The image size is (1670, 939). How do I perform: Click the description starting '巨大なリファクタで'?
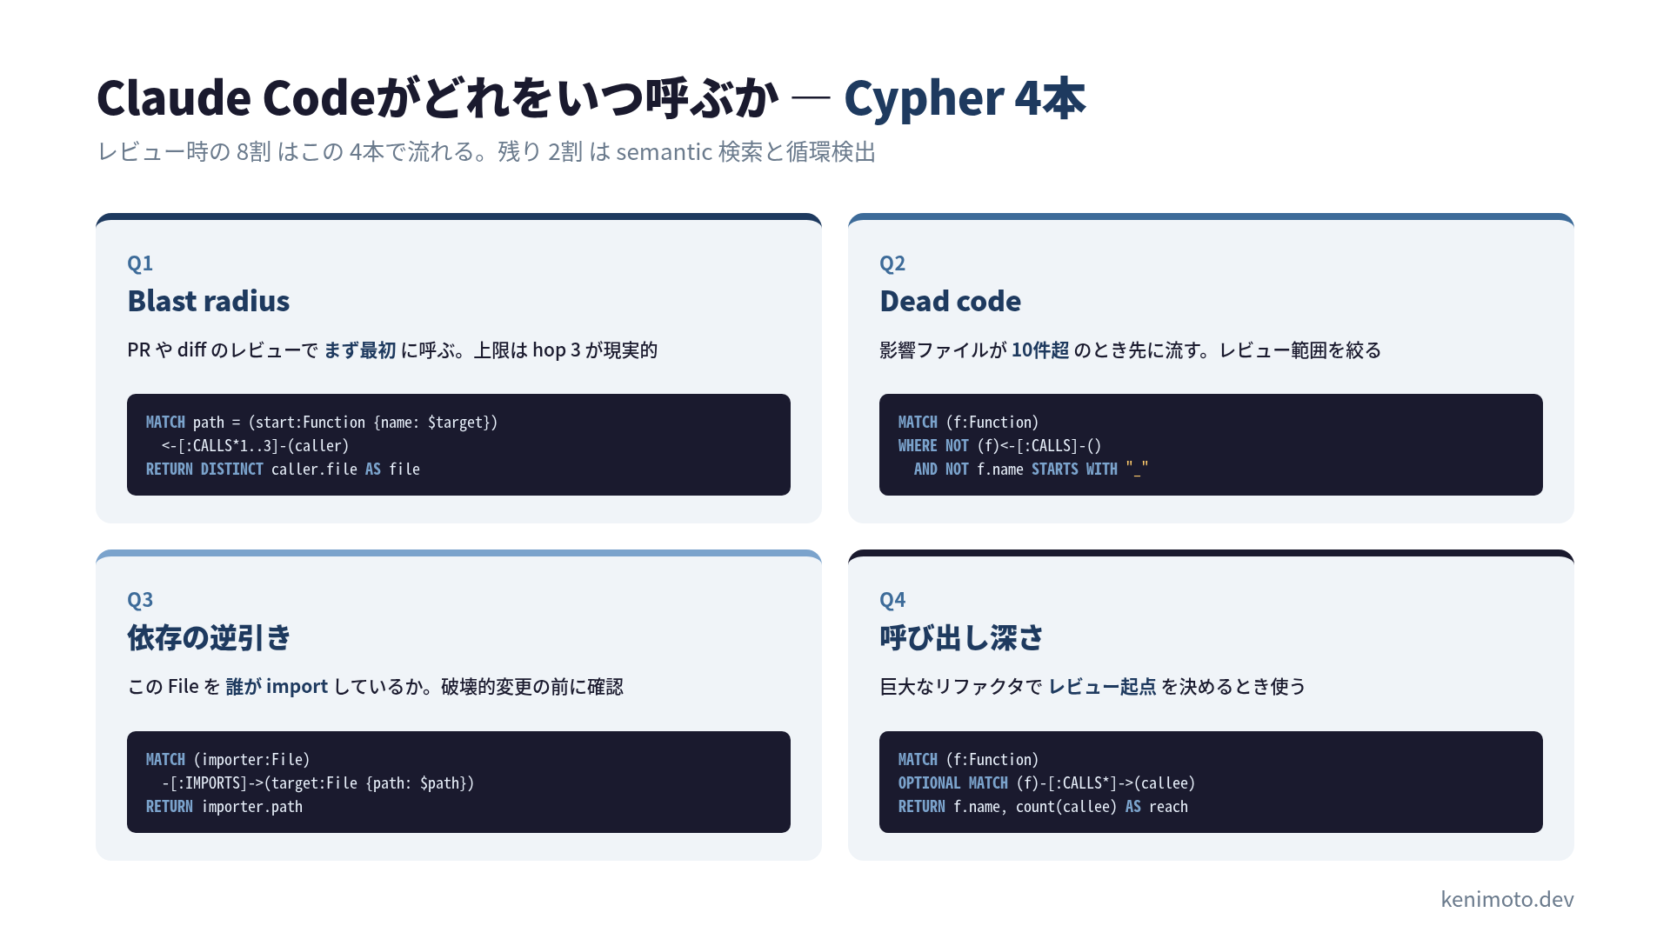1092,687
